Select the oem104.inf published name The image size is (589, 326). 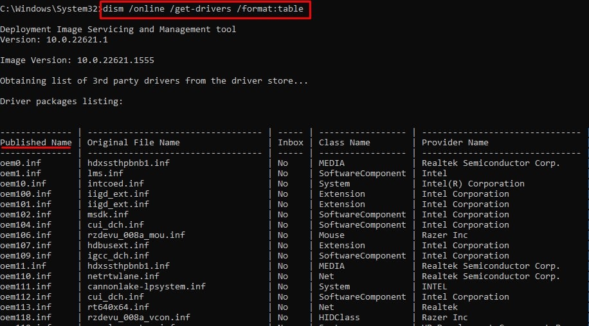click(26, 225)
